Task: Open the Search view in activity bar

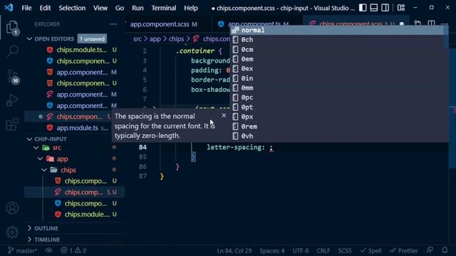Action: pyautogui.click(x=12, y=51)
